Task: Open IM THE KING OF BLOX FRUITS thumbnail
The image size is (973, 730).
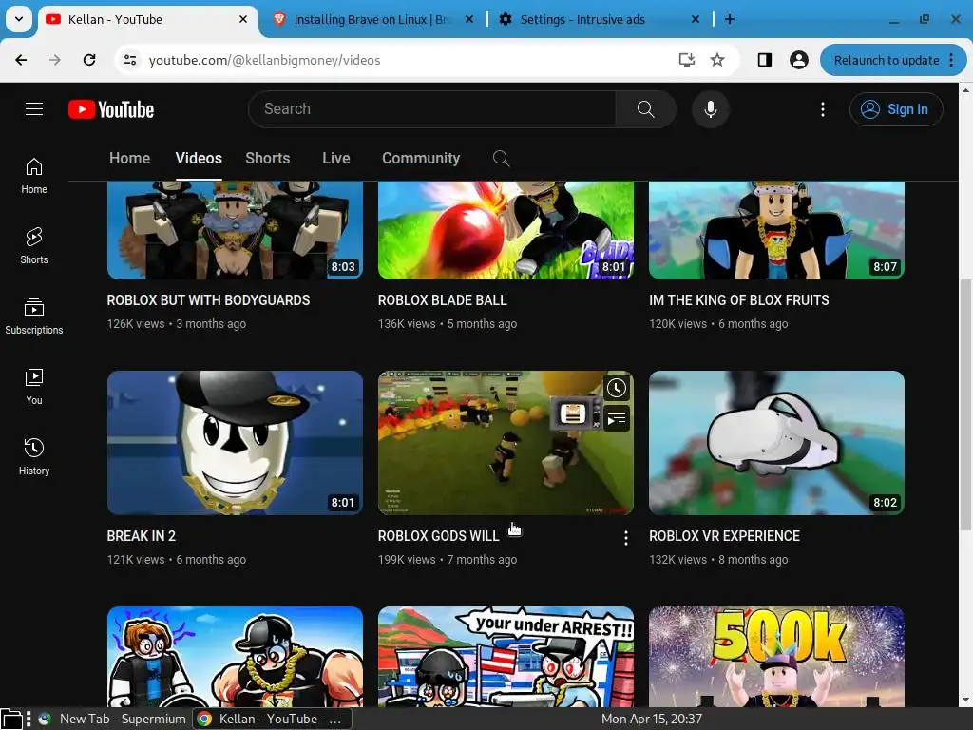Action: point(776,230)
